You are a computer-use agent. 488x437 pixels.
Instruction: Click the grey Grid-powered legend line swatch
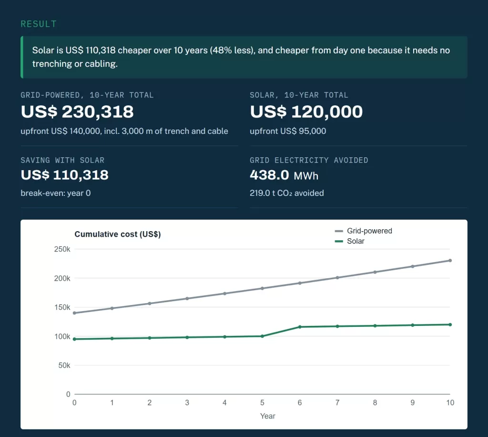click(339, 231)
